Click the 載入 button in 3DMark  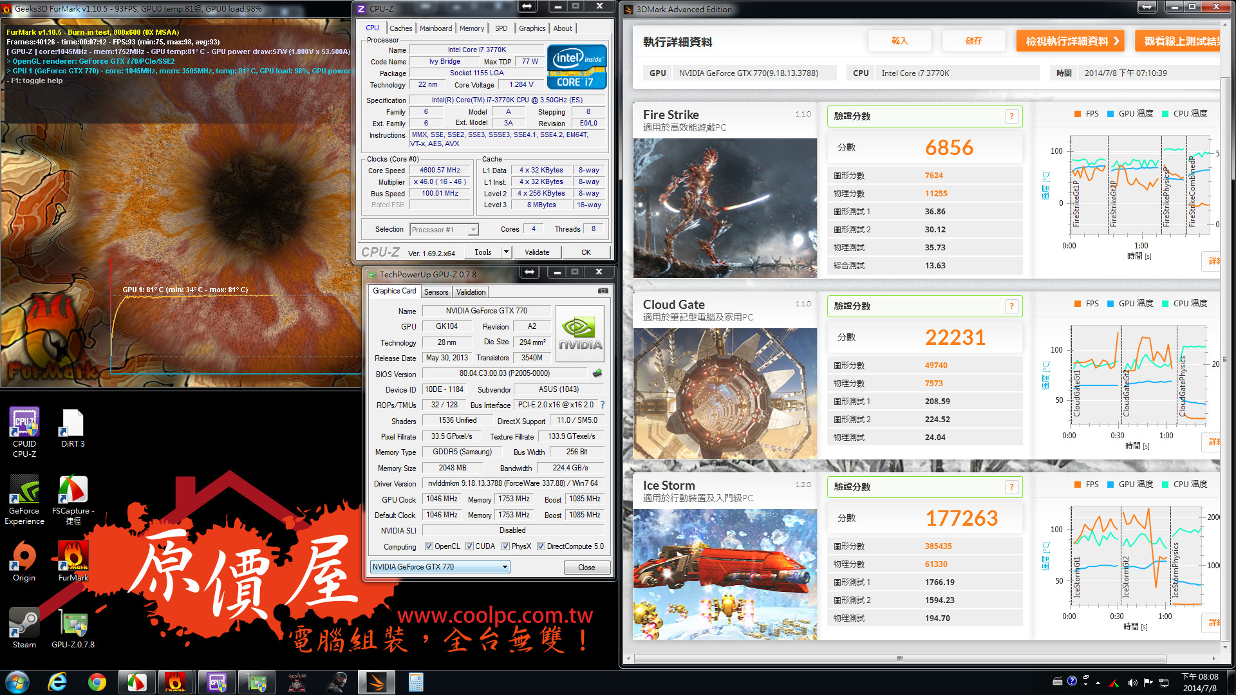899,41
